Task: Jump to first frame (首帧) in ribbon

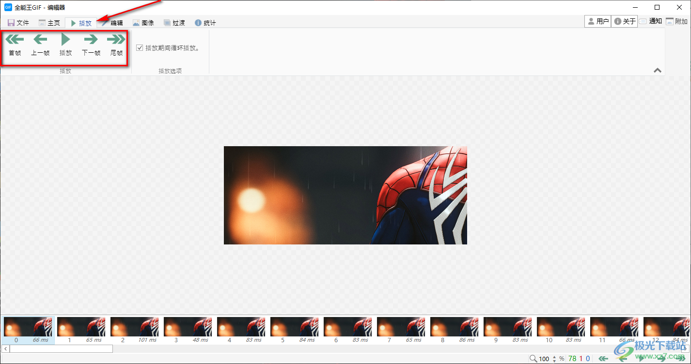Action: pos(15,45)
